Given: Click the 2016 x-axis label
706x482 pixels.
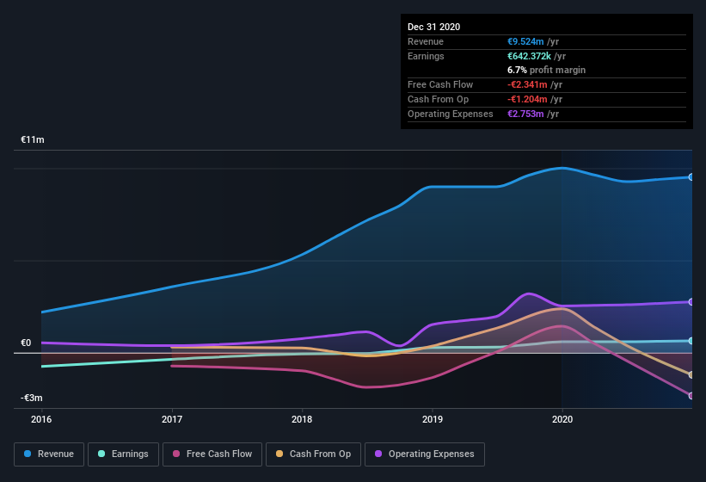Looking at the screenshot, I should tap(41, 419).
